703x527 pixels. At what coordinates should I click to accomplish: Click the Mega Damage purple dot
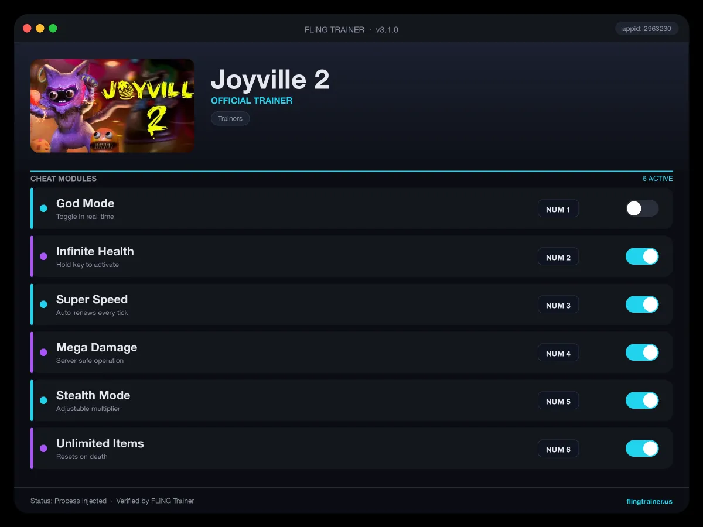coord(43,353)
